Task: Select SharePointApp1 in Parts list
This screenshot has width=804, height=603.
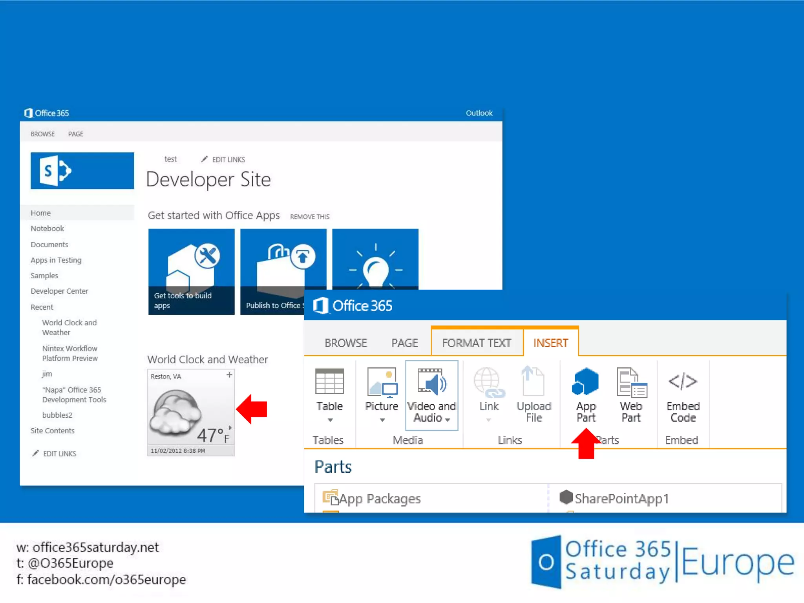Action: tap(621, 499)
